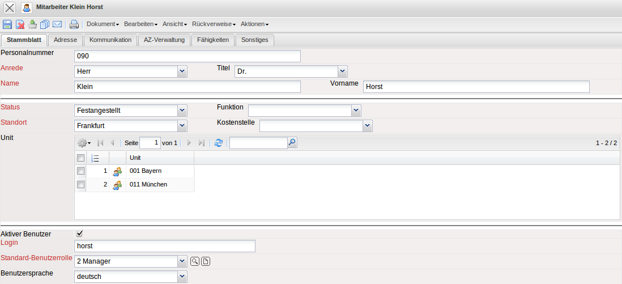Expand the Kostenstelle dropdown
Viewport: 622px width, 284px height.
coord(367,125)
